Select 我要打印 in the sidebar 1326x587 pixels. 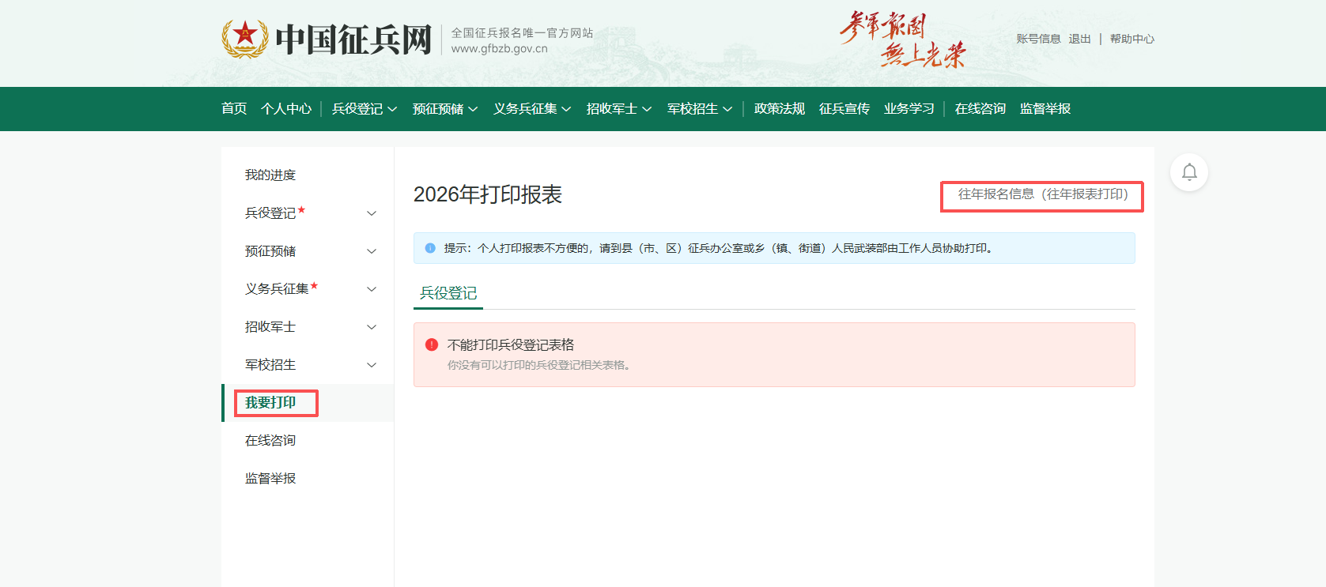pyautogui.click(x=270, y=403)
